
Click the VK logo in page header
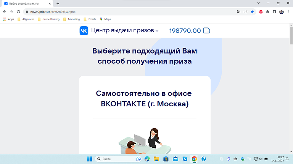click(84, 30)
